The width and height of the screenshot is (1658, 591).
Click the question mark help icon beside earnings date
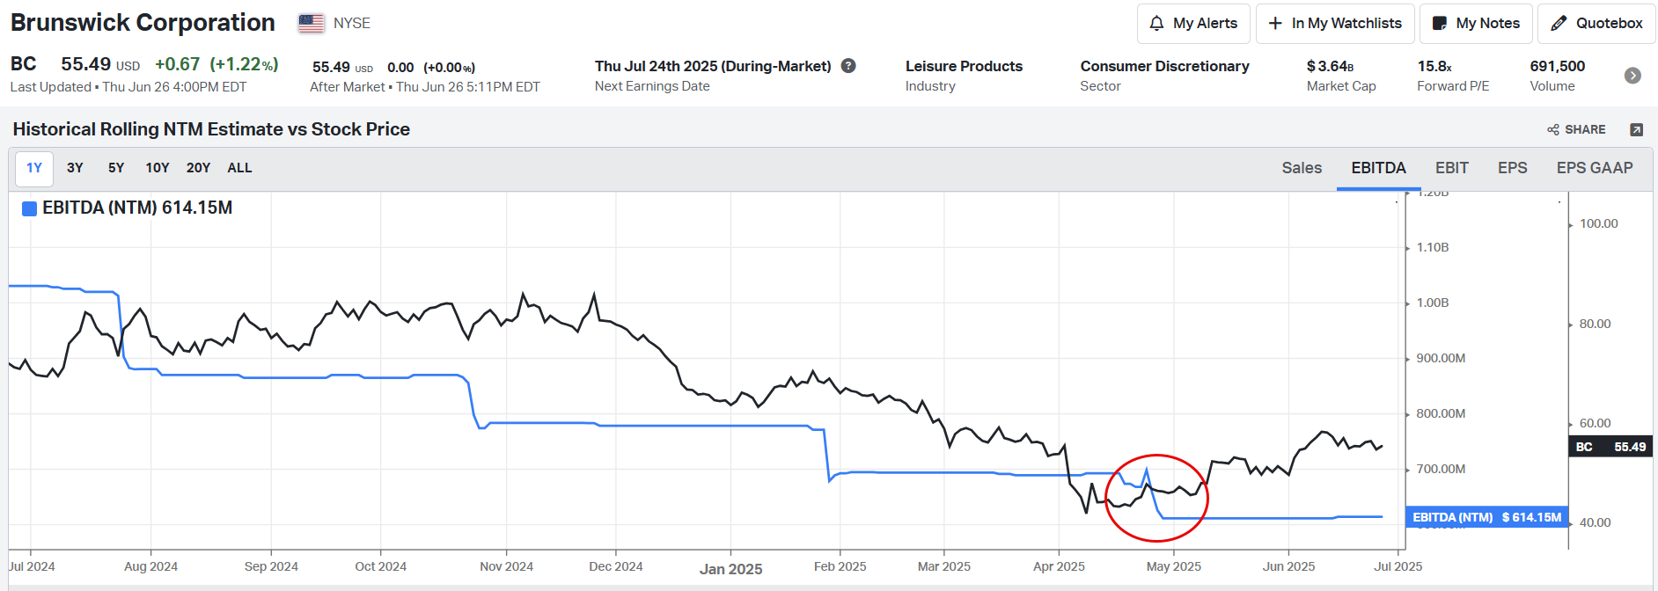[x=848, y=66]
